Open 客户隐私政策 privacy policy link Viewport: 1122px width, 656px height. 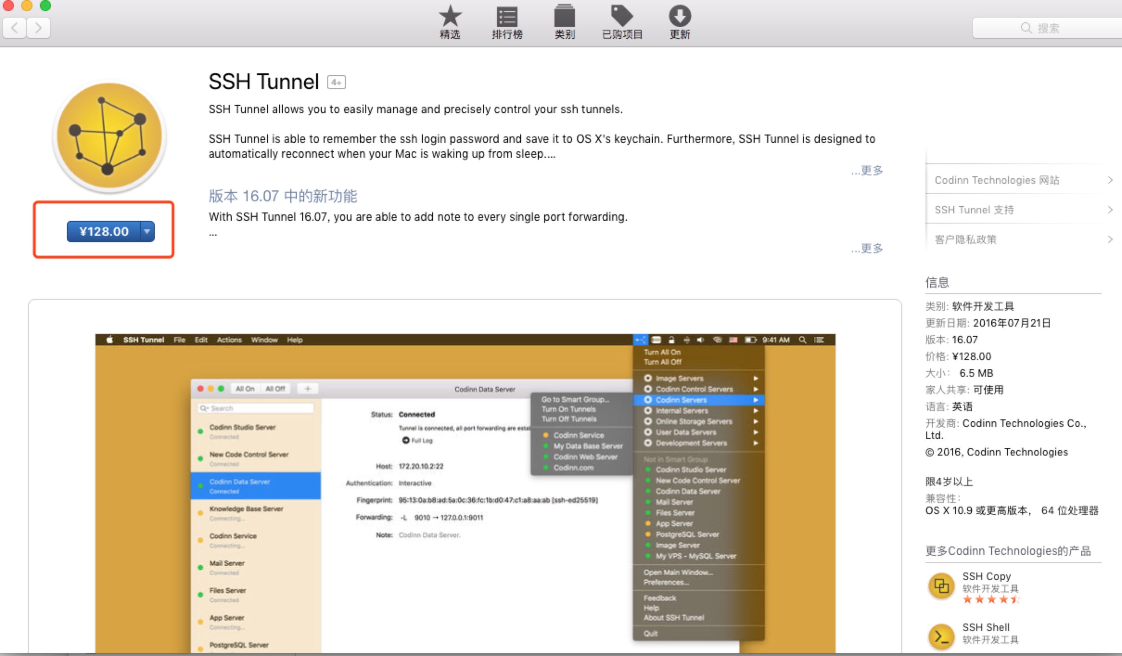tap(966, 239)
